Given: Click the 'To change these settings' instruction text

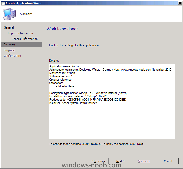Looking at the screenshot, I should click(96, 144).
